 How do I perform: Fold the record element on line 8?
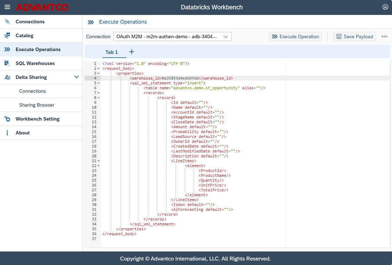pos(99,98)
